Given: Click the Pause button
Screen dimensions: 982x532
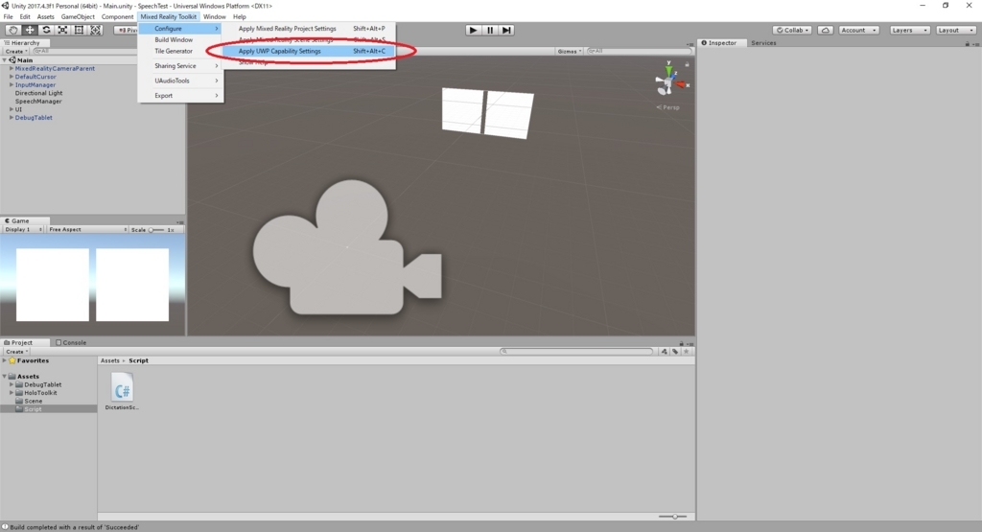Looking at the screenshot, I should point(490,30).
